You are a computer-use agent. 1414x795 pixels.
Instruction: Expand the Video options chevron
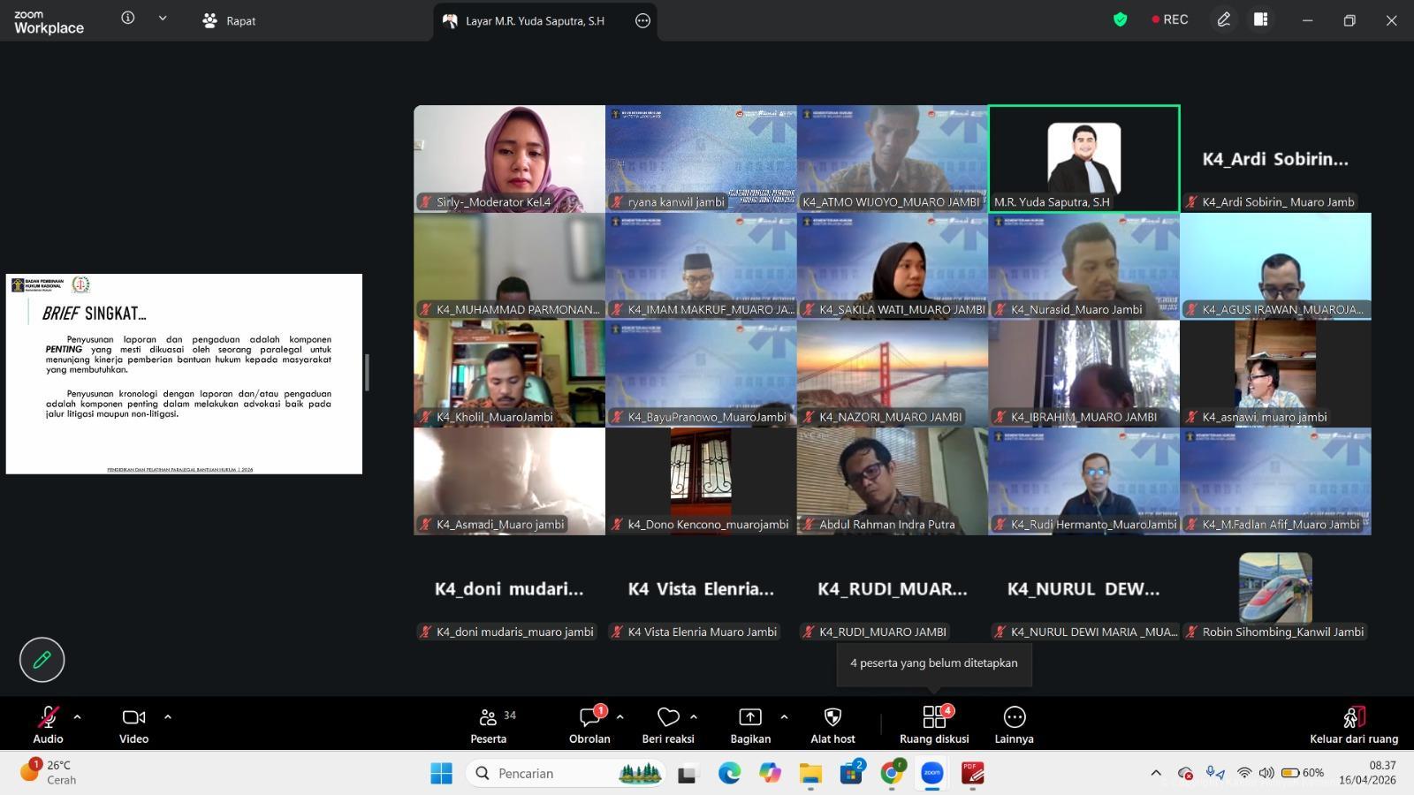[167, 716]
